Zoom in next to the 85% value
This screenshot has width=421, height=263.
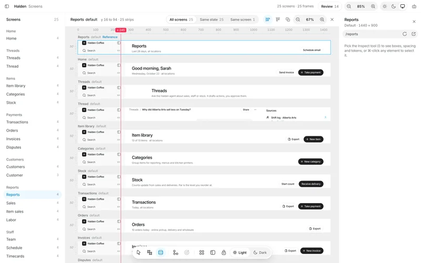tap(373, 6)
